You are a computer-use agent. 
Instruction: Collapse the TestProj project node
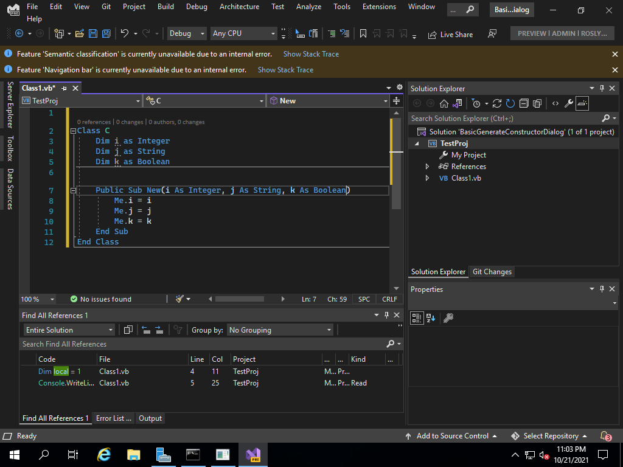417,144
